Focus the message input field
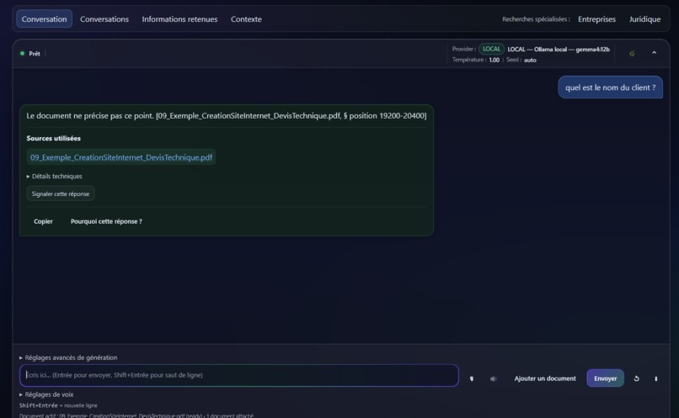Viewport: 679px width, 418px height. [239, 375]
